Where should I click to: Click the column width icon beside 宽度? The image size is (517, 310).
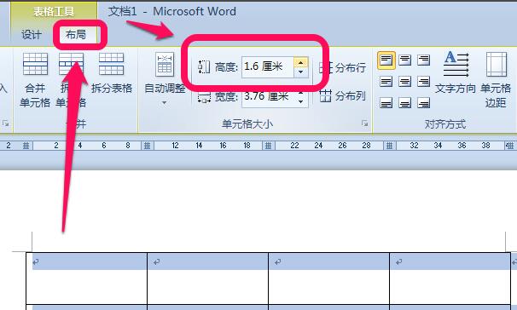coord(204,97)
